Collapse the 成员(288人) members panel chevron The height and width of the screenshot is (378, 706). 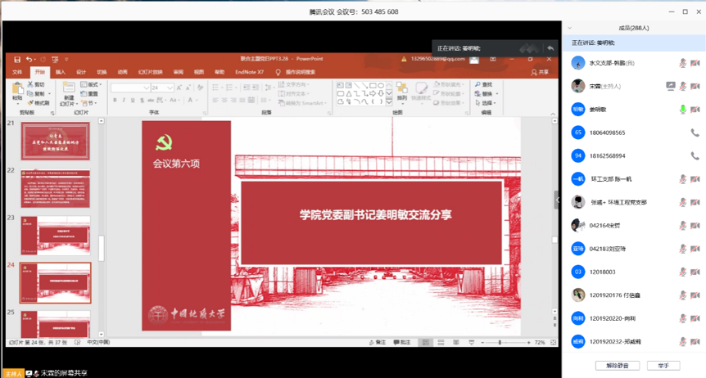pyautogui.click(x=570, y=28)
